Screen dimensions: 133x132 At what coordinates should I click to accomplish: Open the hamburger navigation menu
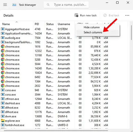coord(5,5)
